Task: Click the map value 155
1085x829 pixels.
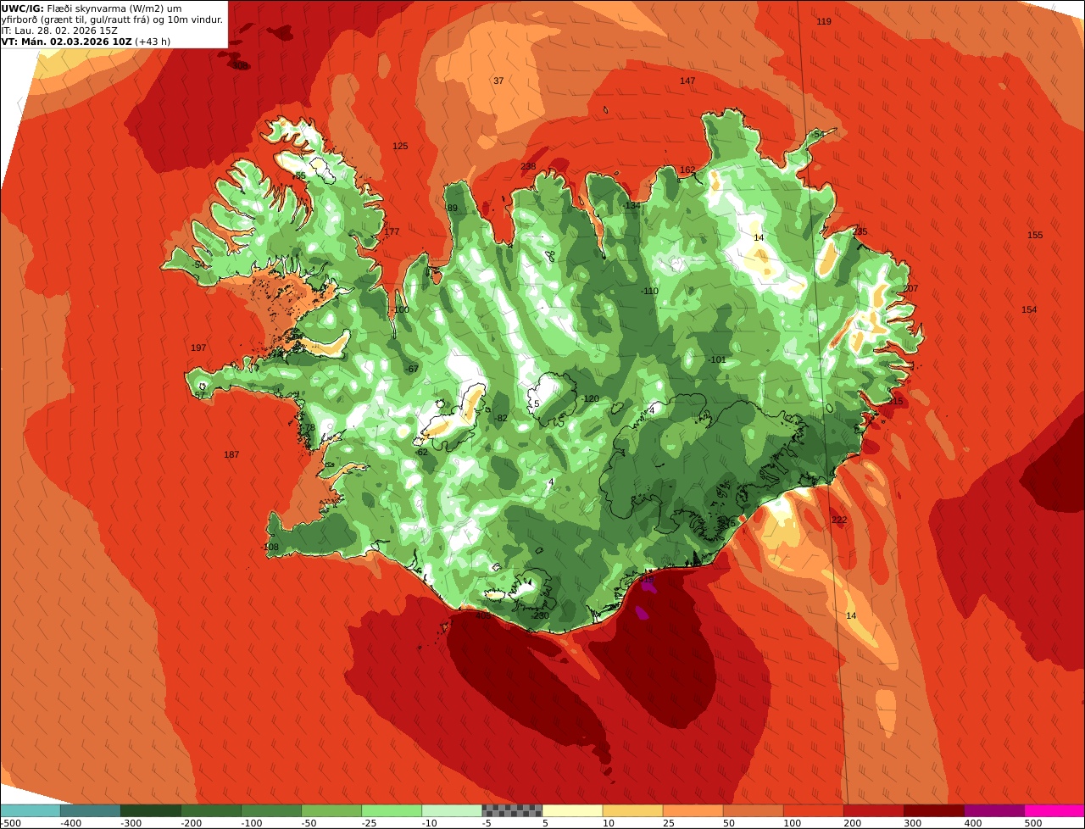Action: coord(1035,235)
